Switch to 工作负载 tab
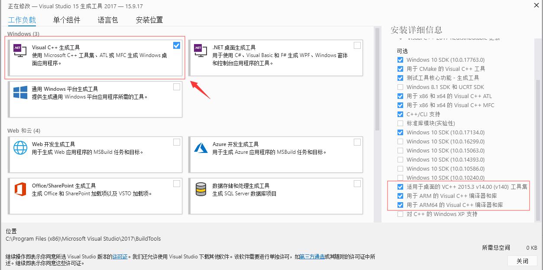 pyautogui.click(x=22, y=20)
